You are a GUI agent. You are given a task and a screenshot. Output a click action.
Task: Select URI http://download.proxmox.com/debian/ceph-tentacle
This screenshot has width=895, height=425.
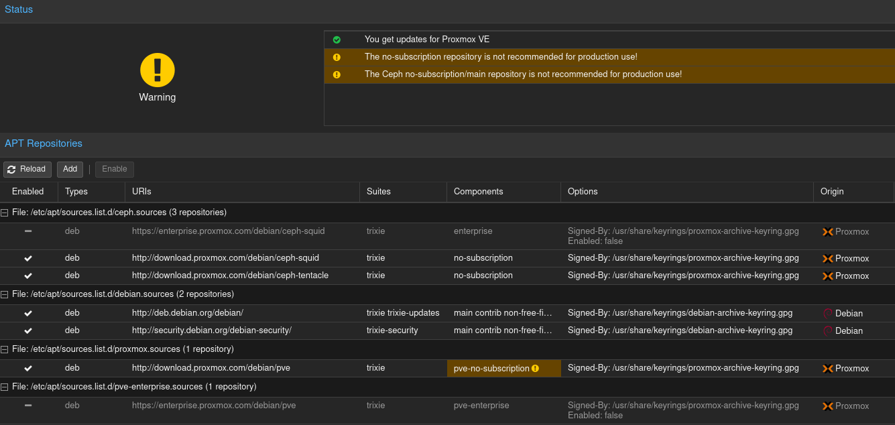click(x=230, y=276)
